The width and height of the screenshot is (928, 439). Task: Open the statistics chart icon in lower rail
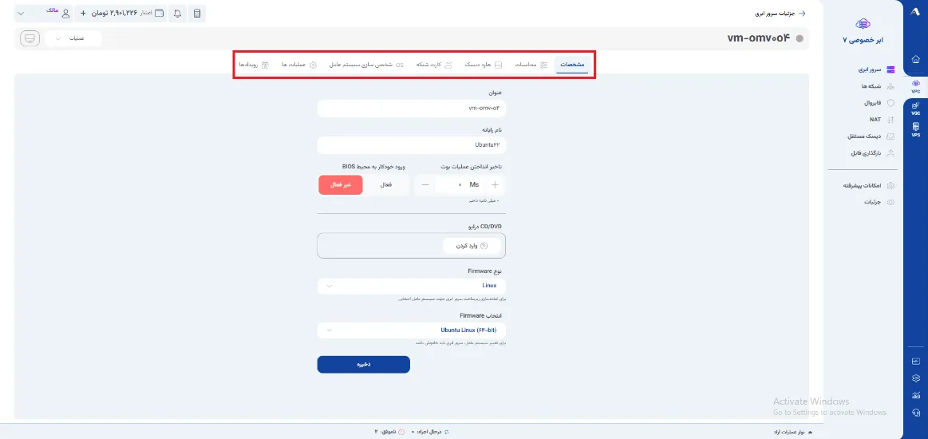tap(915, 395)
